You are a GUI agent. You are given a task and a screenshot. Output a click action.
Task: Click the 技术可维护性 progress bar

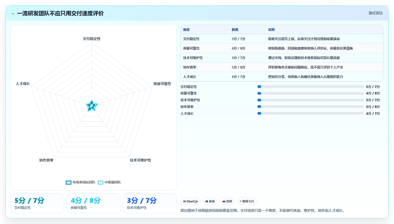(310, 100)
